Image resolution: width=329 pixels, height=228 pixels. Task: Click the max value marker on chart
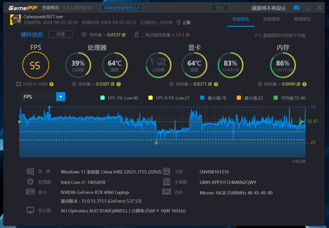pyautogui.click(x=49, y=107)
